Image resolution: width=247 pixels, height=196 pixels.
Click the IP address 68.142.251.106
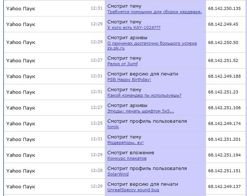(x=224, y=108)
